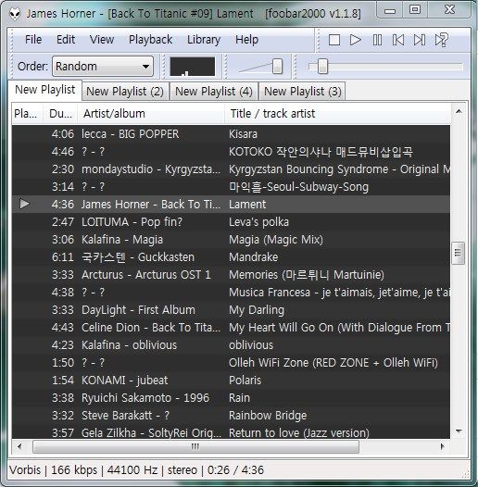The height and width of the screenshot is (487, 478).
Task: Click artist cell DayLight - First Album
Action: (138, 309)
